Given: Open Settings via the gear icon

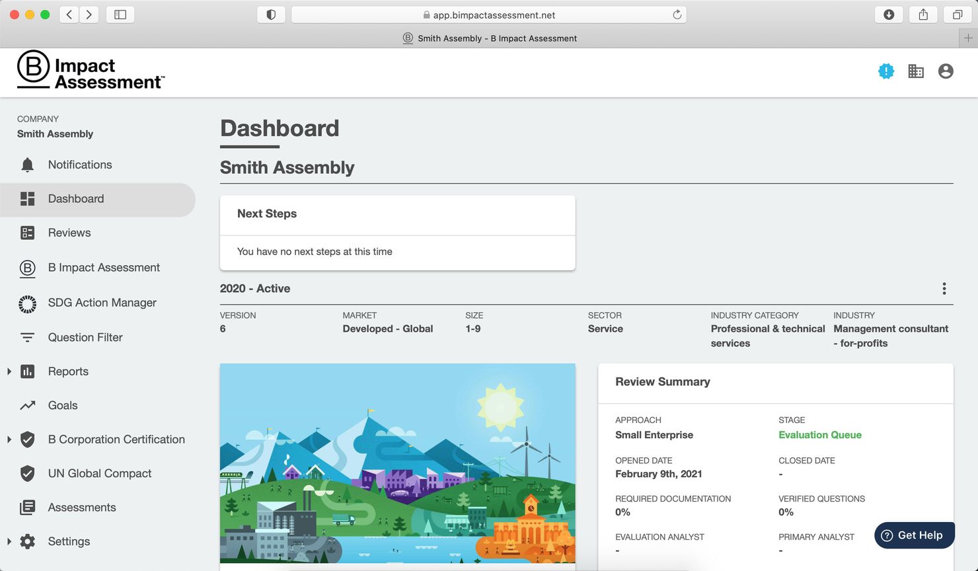Looking at the screenshot, I should 27,541.
